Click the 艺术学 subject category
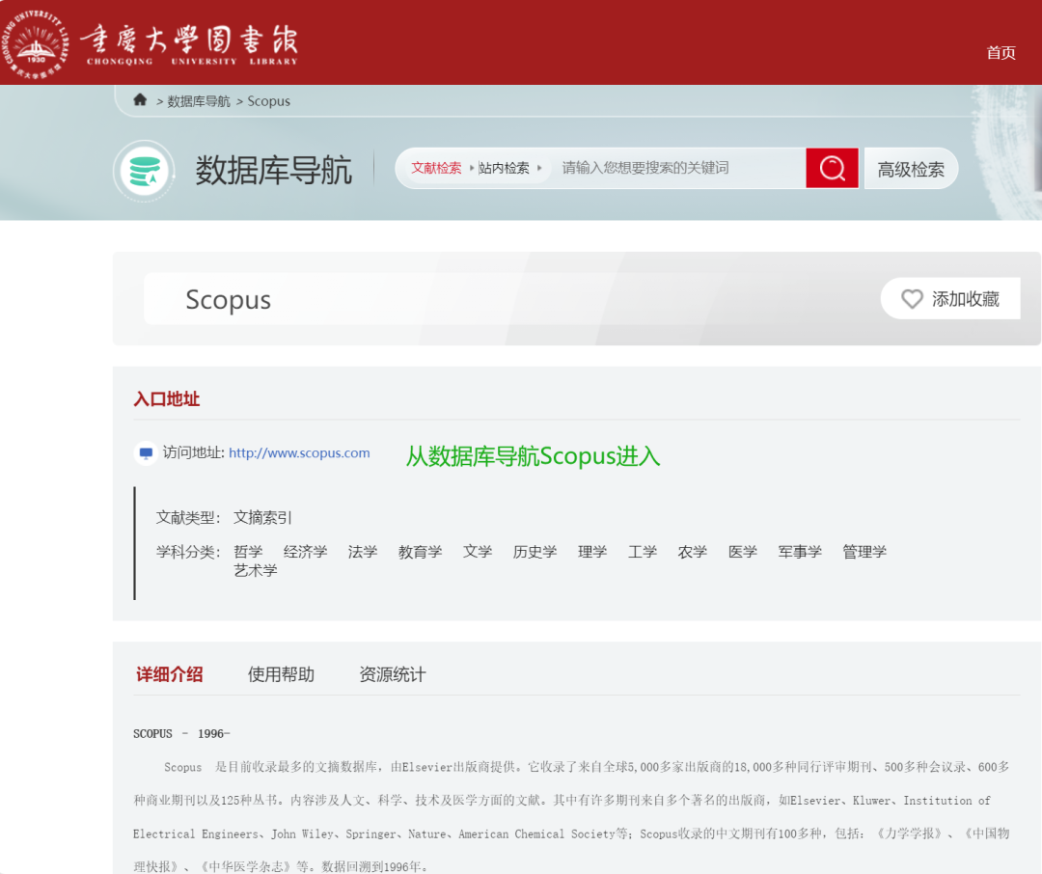 tap(256, 570)
